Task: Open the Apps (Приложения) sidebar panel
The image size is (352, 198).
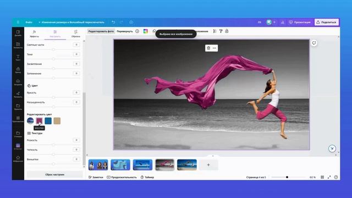Action: [18, 119]
